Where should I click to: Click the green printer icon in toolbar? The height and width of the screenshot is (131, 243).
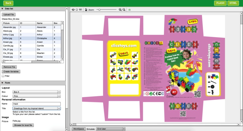(129, 10)
